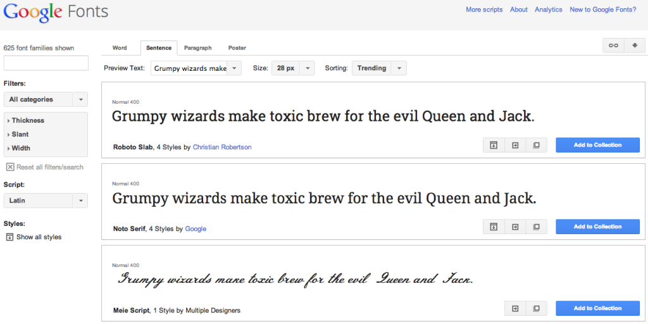Add Roboto Slab to Collection

[x=597, y=145]
